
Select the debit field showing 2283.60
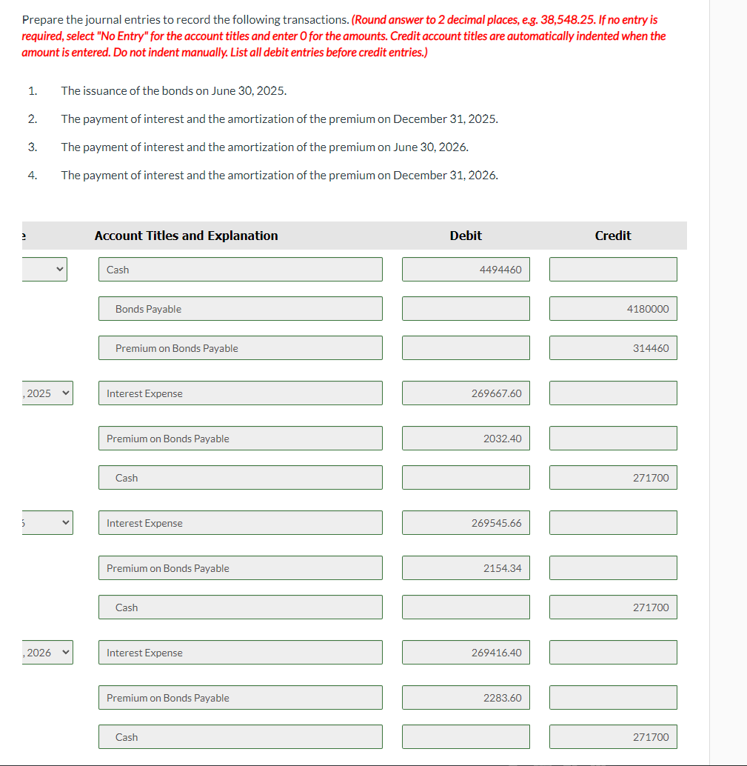coord(465,697)
